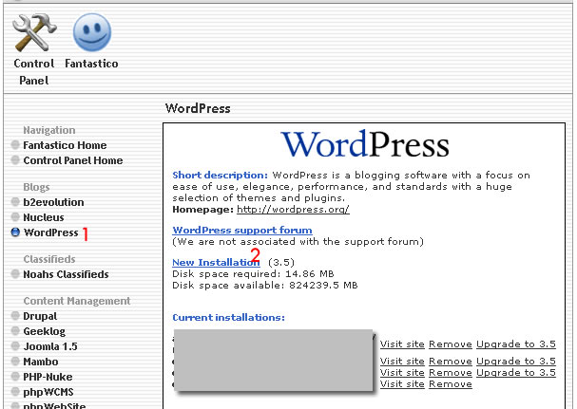
Task: Click the bullet beside Control Panel Home
Action: [15, 159]
